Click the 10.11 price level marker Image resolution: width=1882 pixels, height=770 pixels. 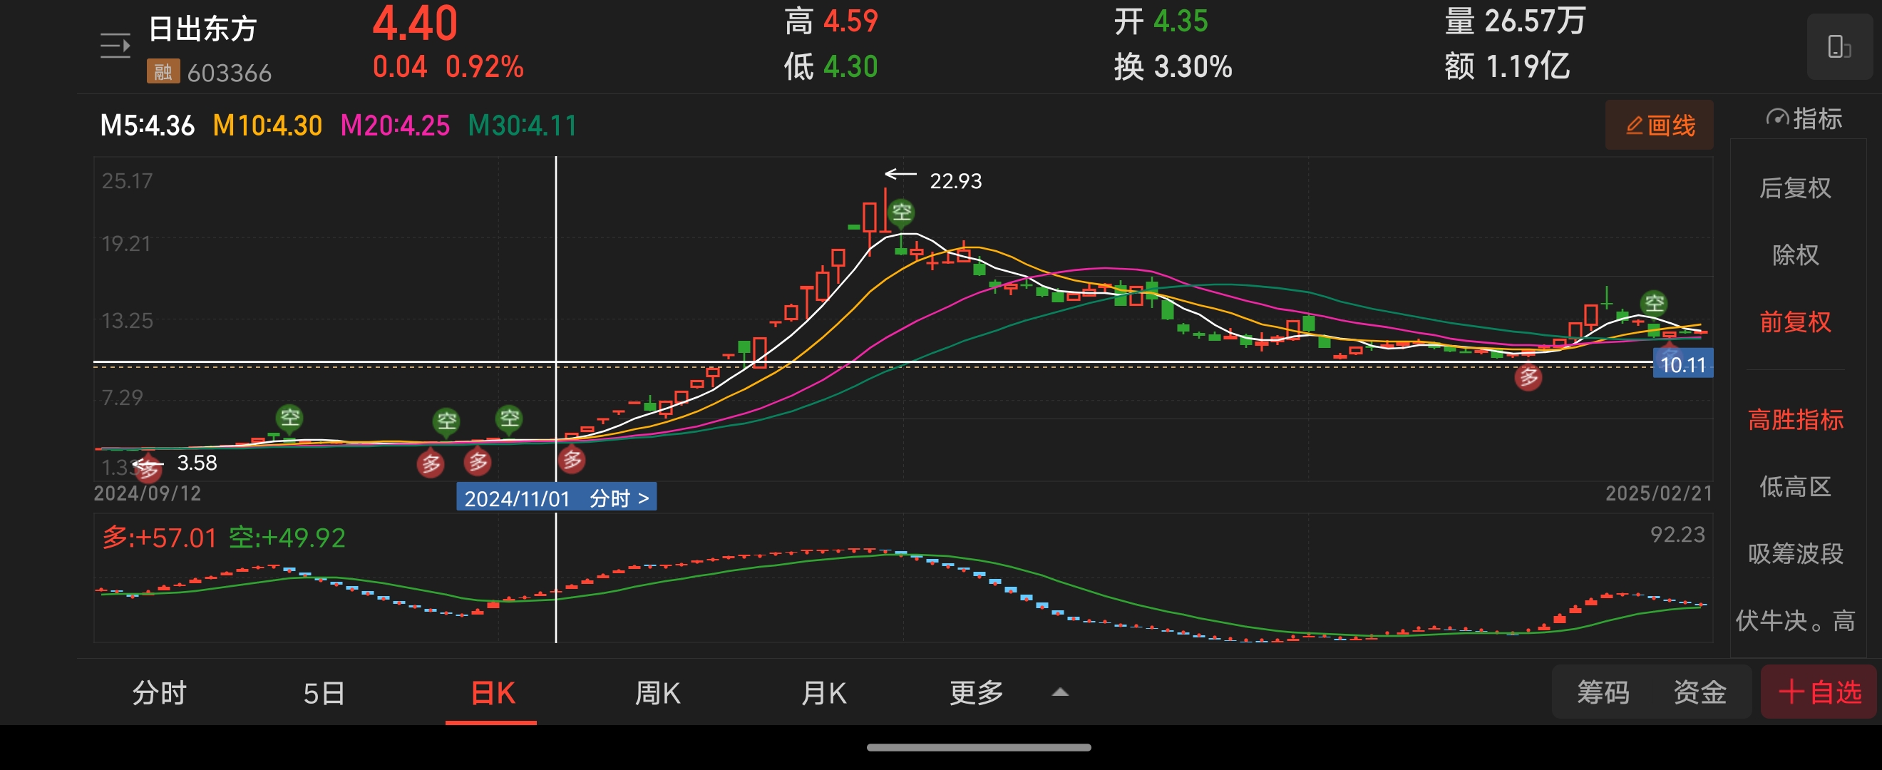pos(1682,364)
